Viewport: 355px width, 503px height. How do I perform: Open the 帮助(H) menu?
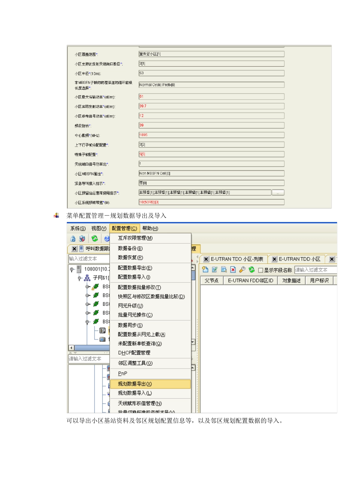click(x=150, y=228)
